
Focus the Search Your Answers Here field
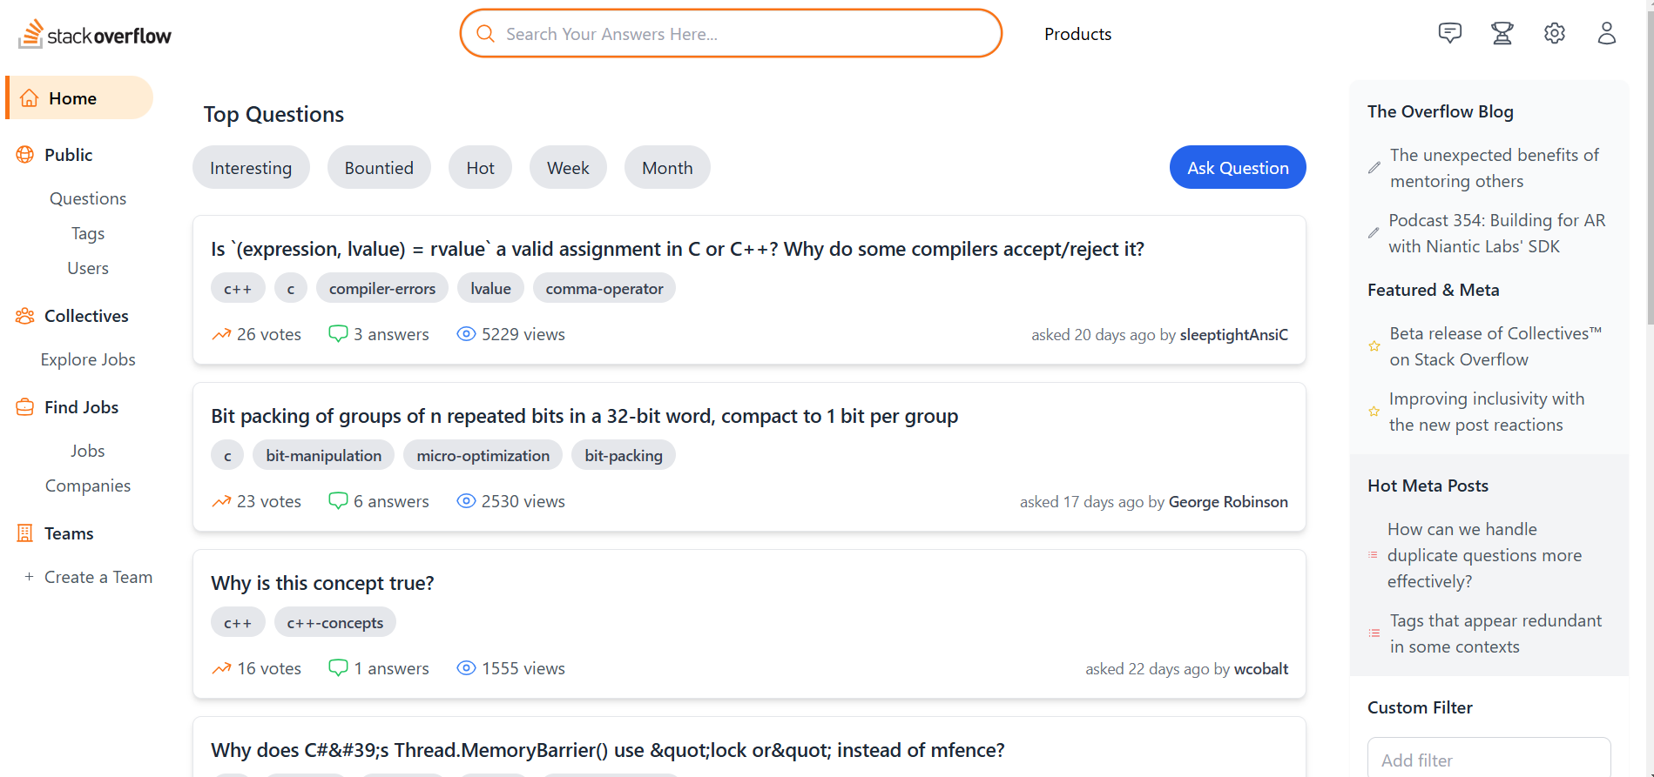(x=731, y=34)
